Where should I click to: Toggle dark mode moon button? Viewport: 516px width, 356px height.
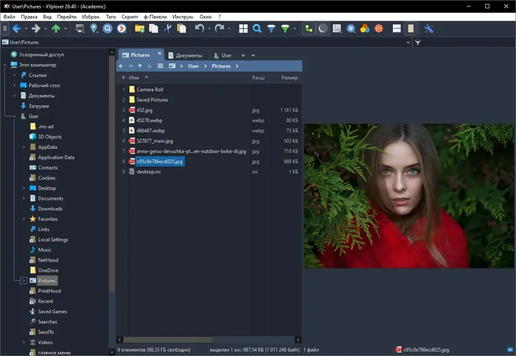322,28
